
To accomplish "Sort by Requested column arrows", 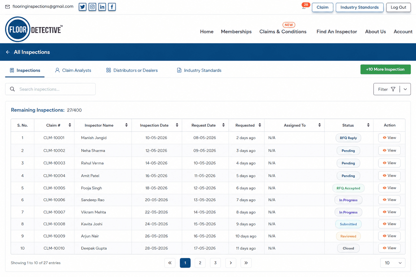I will tap(260, 125).
